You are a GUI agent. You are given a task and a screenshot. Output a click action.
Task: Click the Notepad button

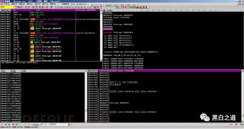[108, 5]
